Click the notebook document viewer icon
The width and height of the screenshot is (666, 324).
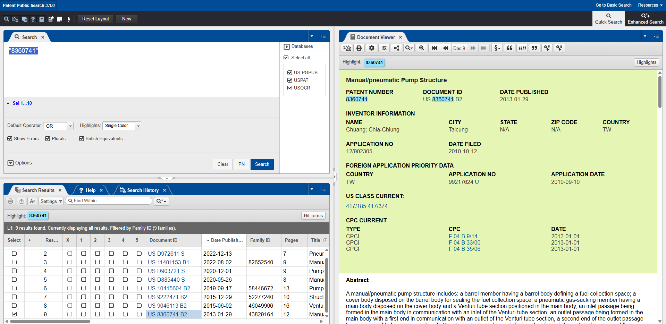point(42,19)
